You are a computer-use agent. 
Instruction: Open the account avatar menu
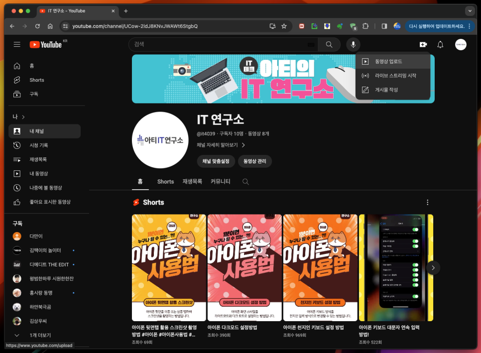coord(461,45)
